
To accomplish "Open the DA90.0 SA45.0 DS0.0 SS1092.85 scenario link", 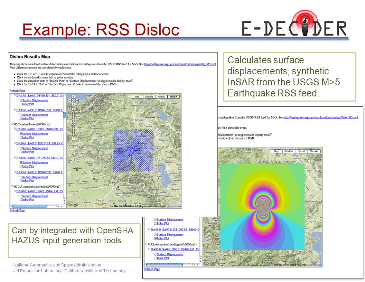I will point(39,143).
